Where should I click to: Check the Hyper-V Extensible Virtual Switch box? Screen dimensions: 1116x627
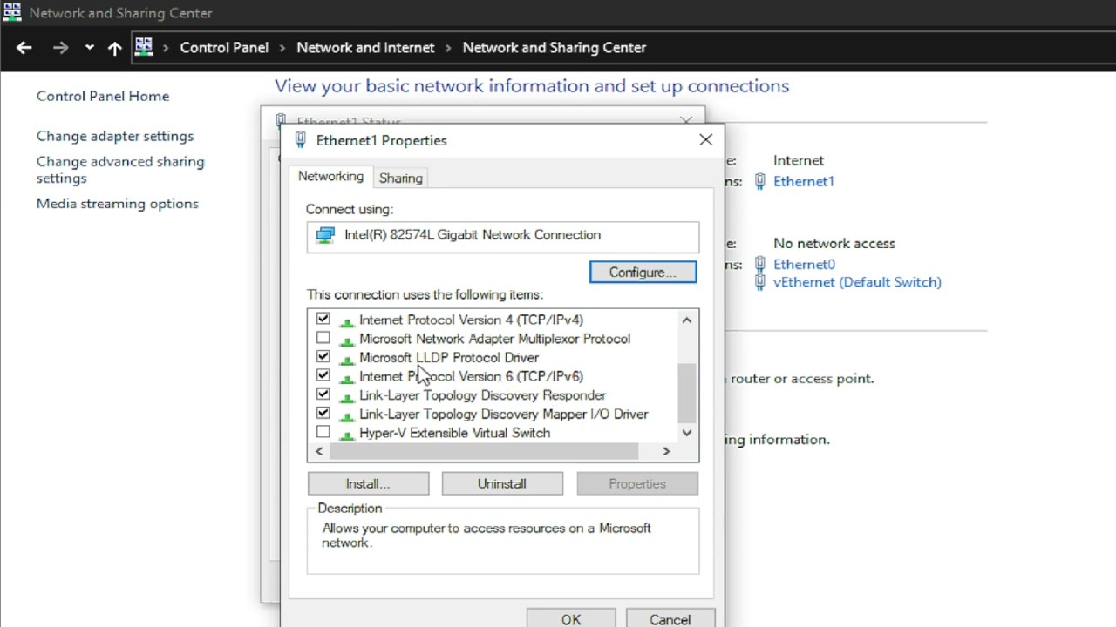click(323, 432)
